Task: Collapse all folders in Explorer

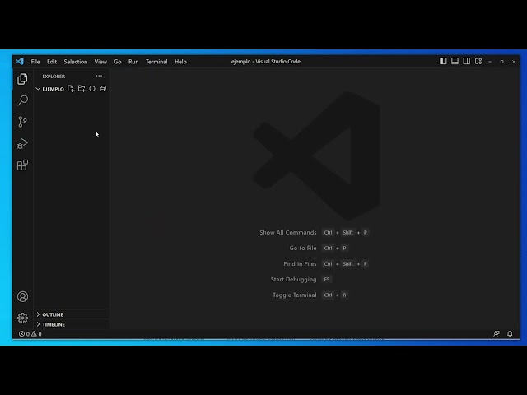Action: [103, 89]
